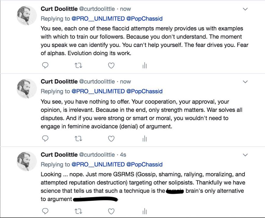Image resolution: width=265 pixels, height=218 pixels.
Task: Retweet the 'flaccid attempts' tweet
Action: (78, 65)
